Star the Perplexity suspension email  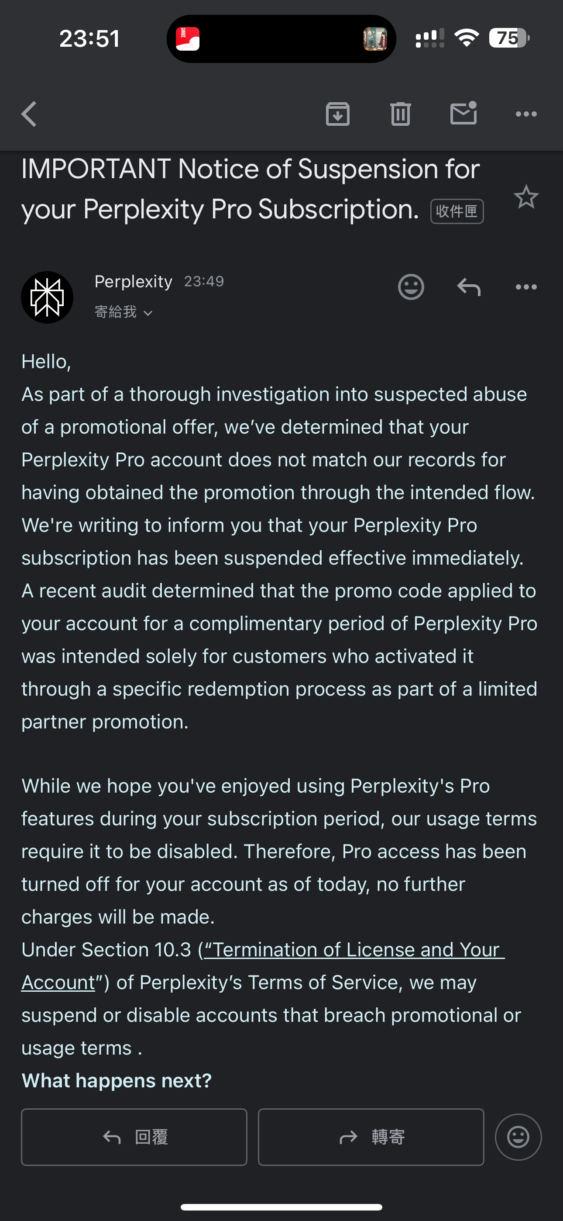[526, 197]
